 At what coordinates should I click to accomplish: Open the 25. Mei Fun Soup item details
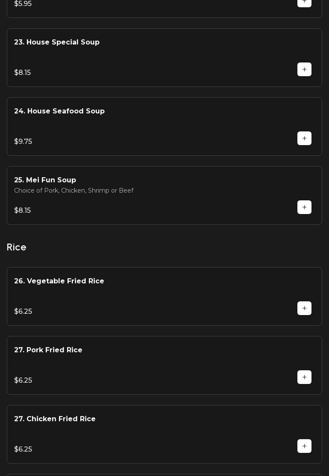pos(45,180)
